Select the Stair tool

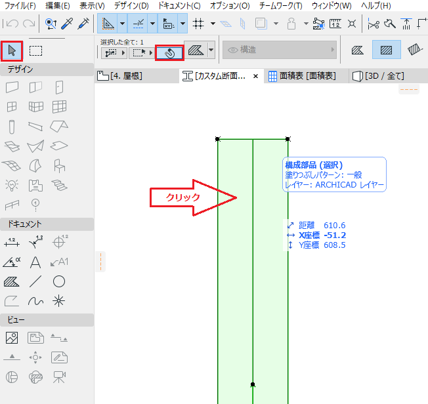[59, 186]
